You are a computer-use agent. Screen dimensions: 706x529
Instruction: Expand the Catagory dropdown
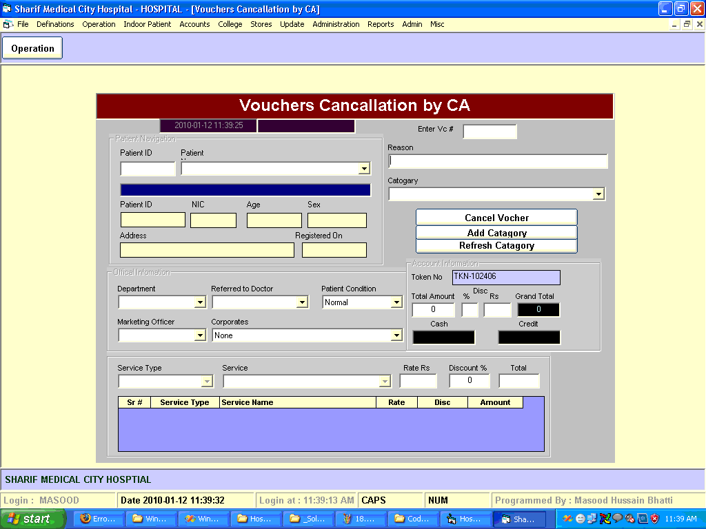[x=598, y=194]
